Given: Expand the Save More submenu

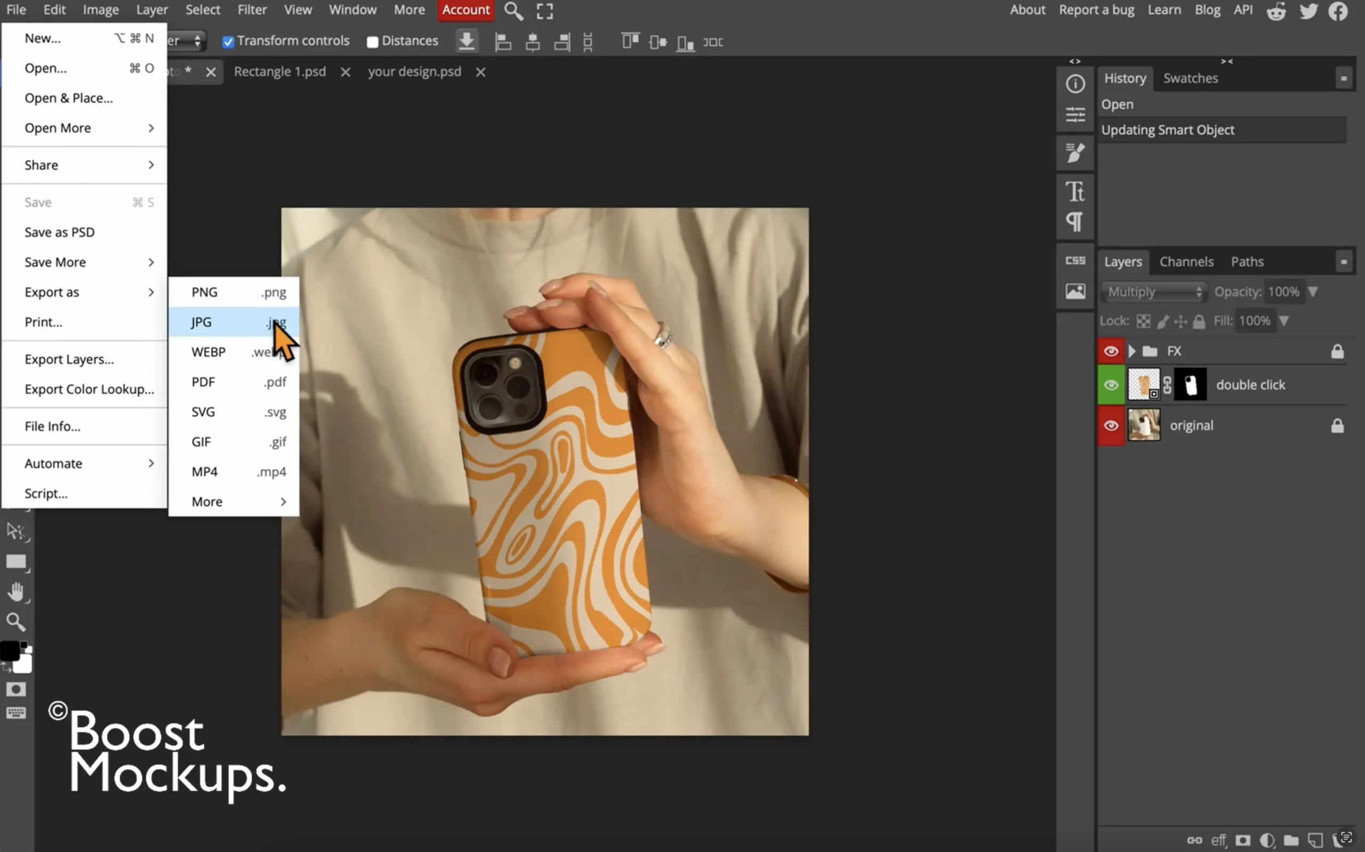Looking at the screenshot, I should pos(84,262).
